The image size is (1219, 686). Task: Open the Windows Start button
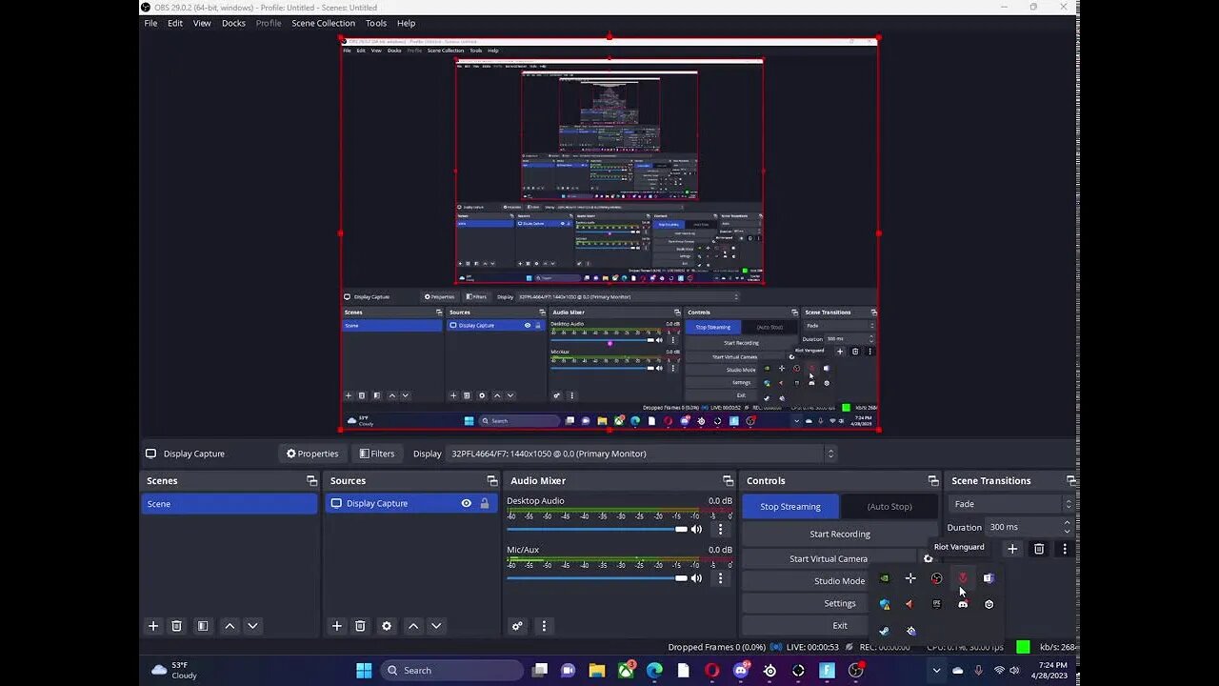[x=364, y=671]
